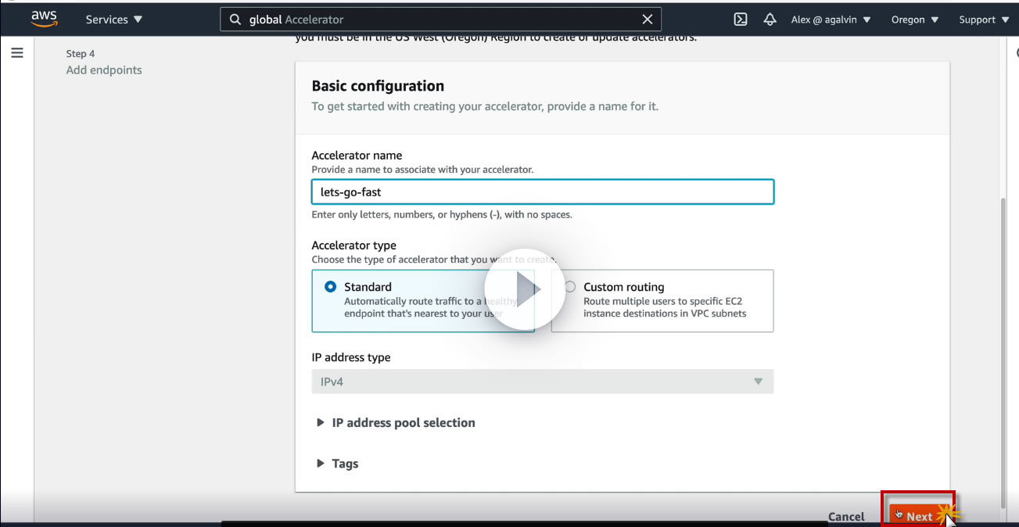Click the Cancel button
The height and width of the screenshot is (527, 1019).
click(x=846, y=516)
